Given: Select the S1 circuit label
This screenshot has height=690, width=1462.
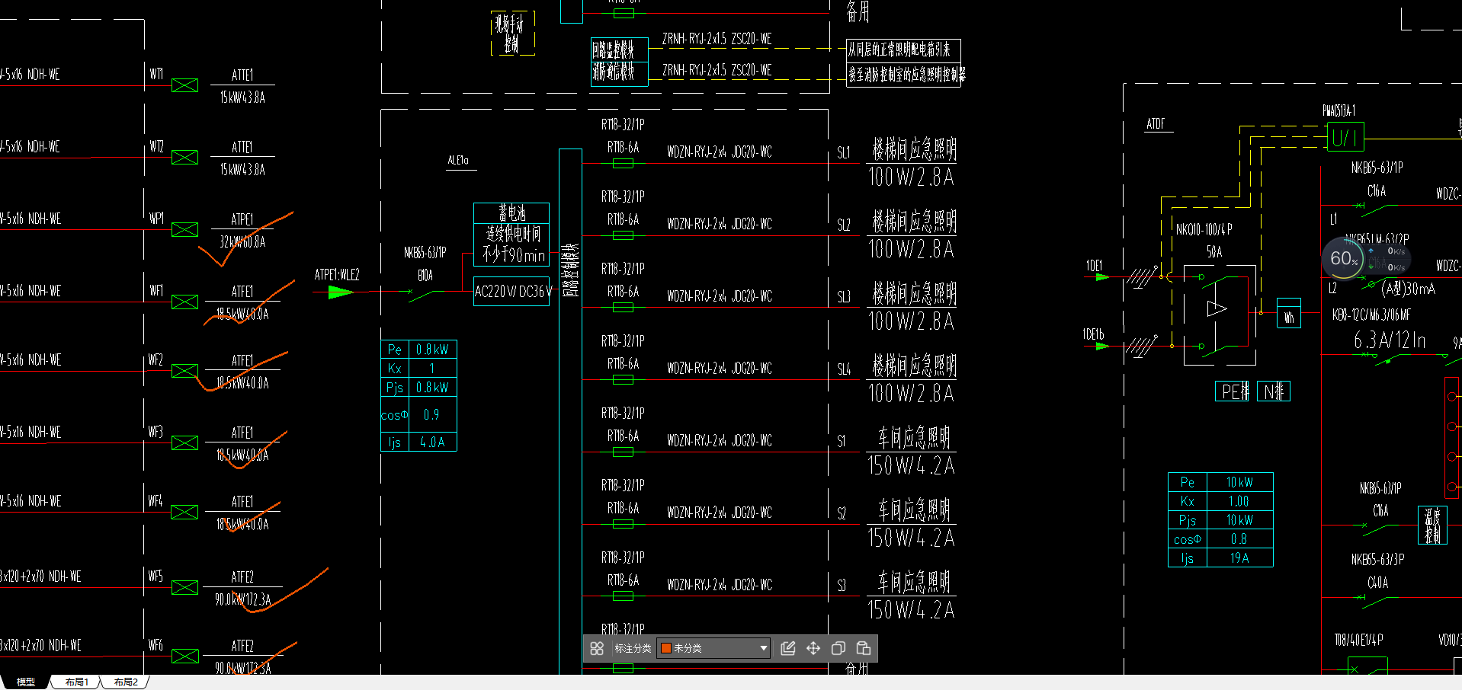Looking at the screenshot, I should (x=842, y=441).
